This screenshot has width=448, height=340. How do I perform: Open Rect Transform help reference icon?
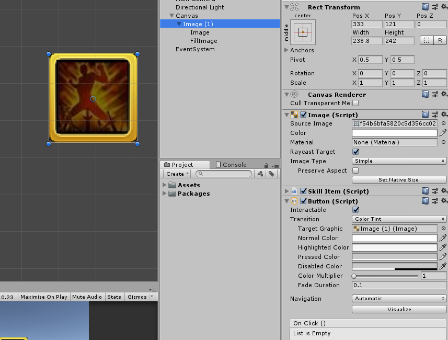[425, 7]
